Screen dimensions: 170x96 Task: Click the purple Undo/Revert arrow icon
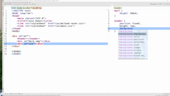point(169,4)
